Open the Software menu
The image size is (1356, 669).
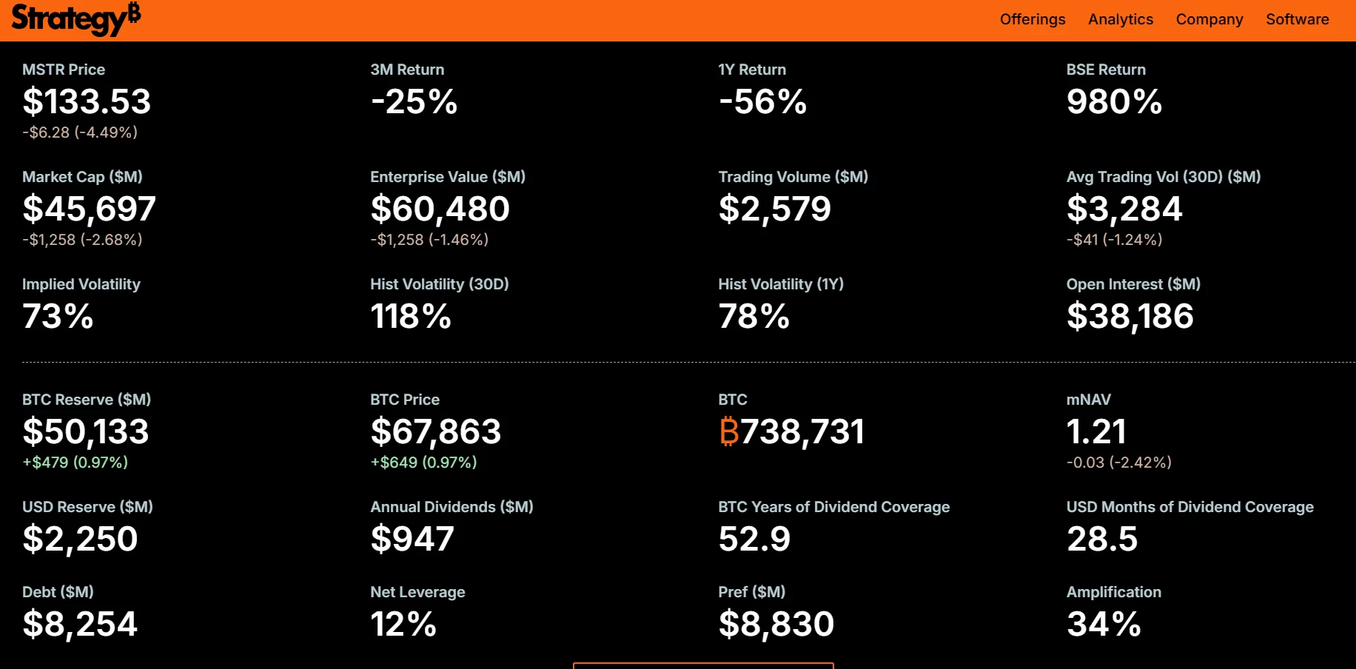point(1297,20)
